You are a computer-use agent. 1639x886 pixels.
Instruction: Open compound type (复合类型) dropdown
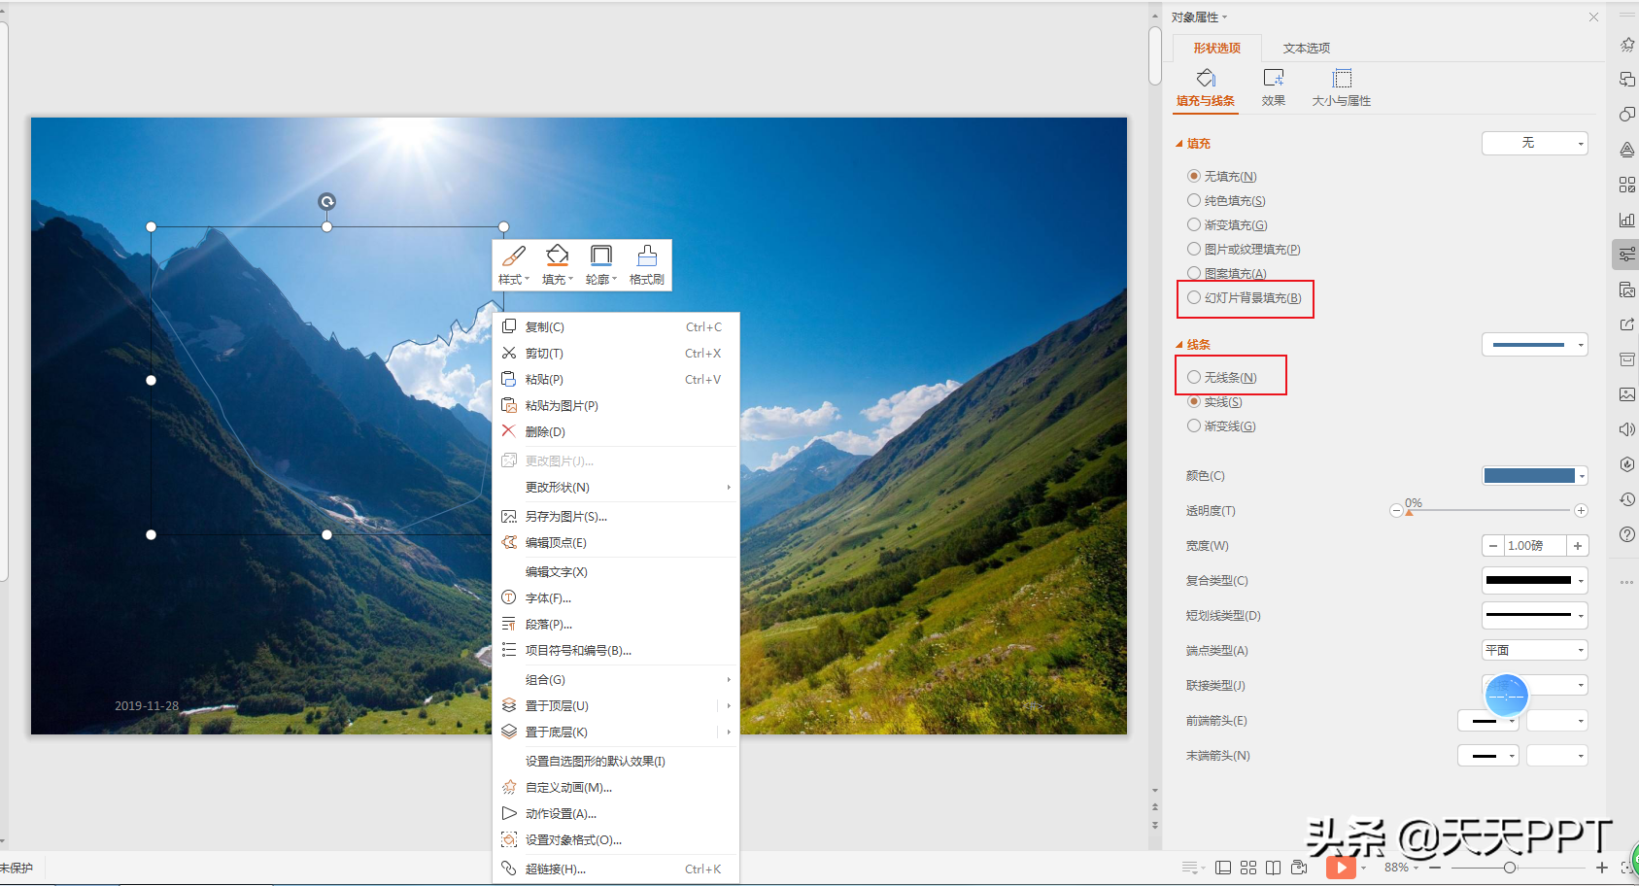(1535, 580)
